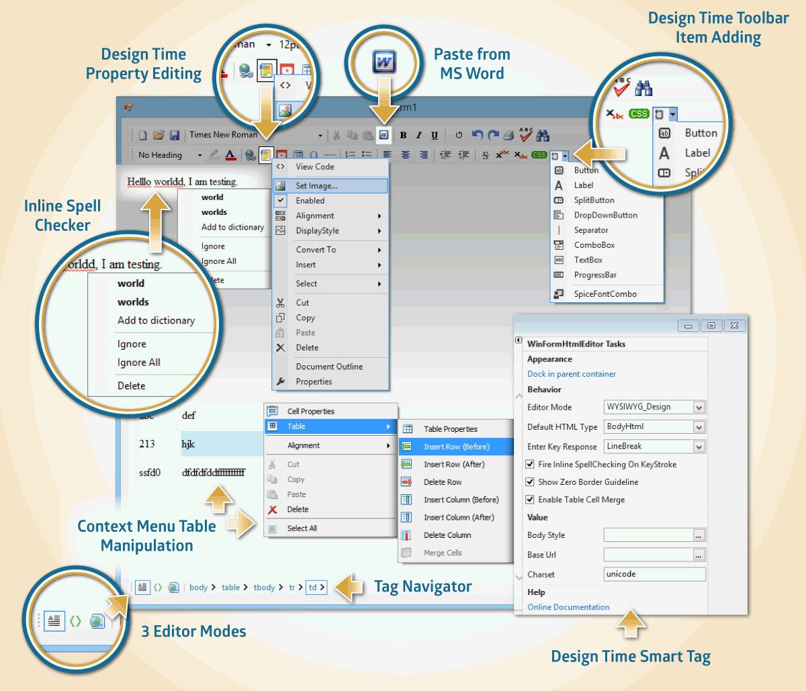
Task: Toggle Underline formatting in the toolbar
Action: [x=435, y=135]
